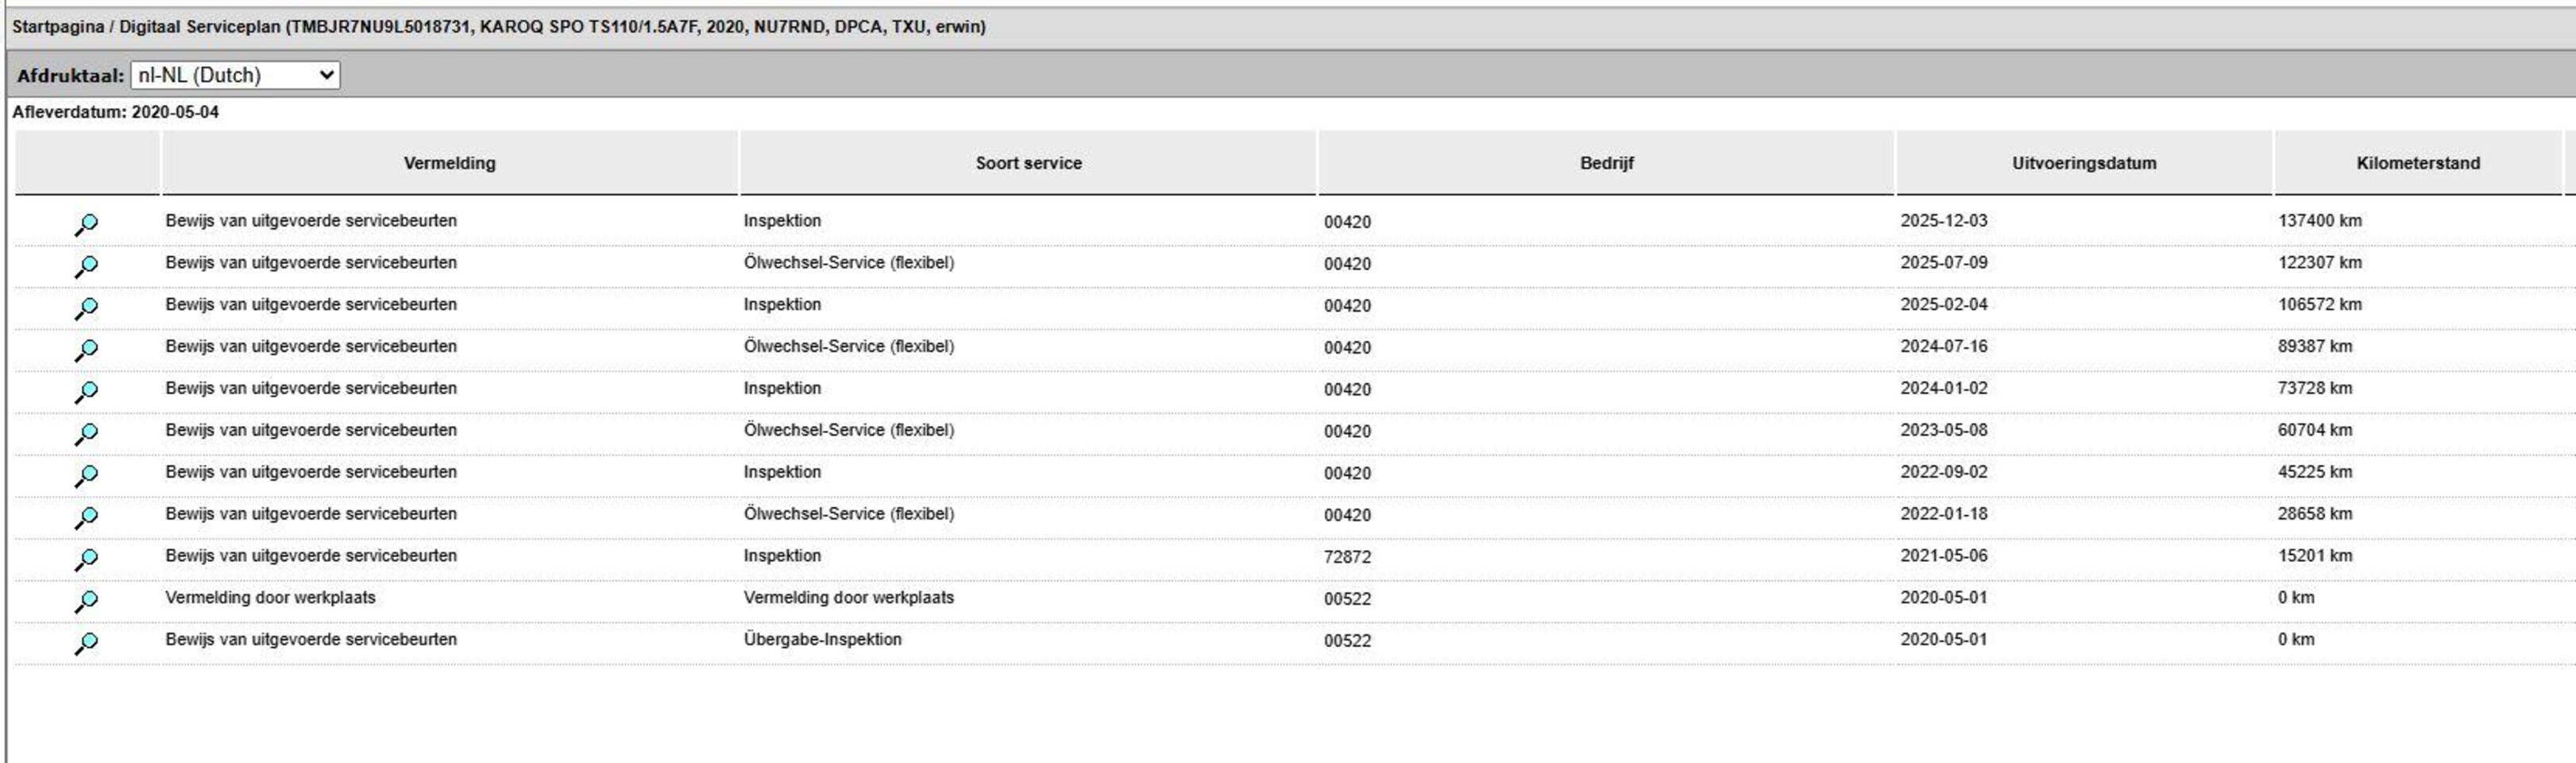Open the Afdruktaal language dropdown
The height and width of the screenshot is (763, 2576).
coord(235,75)
